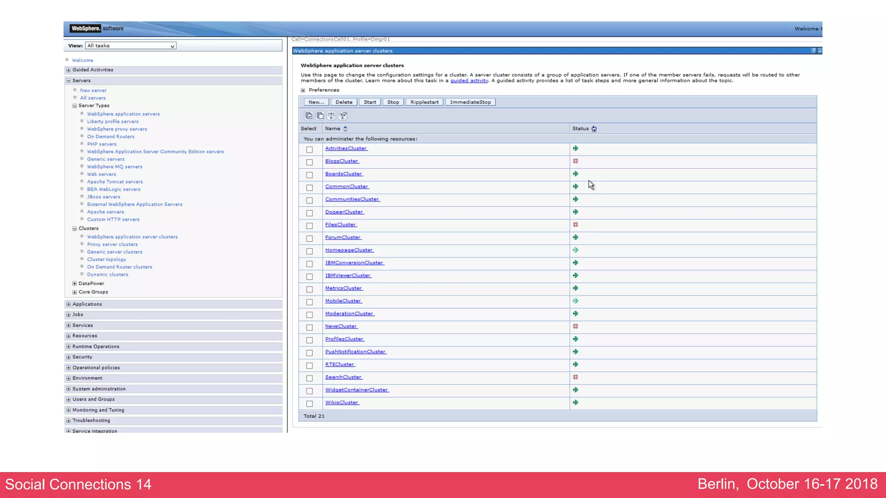The width and height of the screenshot is (886, 498).
Task: Select the FilesCluster checkbox
Action: coord(309,226)
